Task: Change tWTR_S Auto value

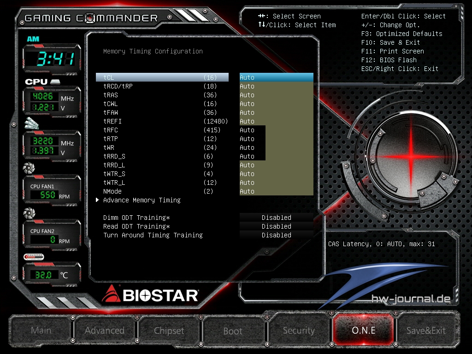Action: tap(277, 173)
